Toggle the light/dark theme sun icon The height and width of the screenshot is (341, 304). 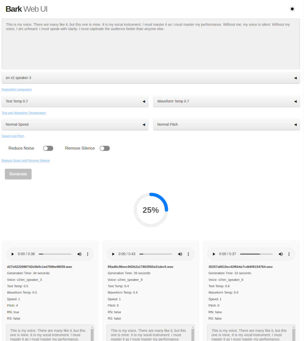pos(292,9)
